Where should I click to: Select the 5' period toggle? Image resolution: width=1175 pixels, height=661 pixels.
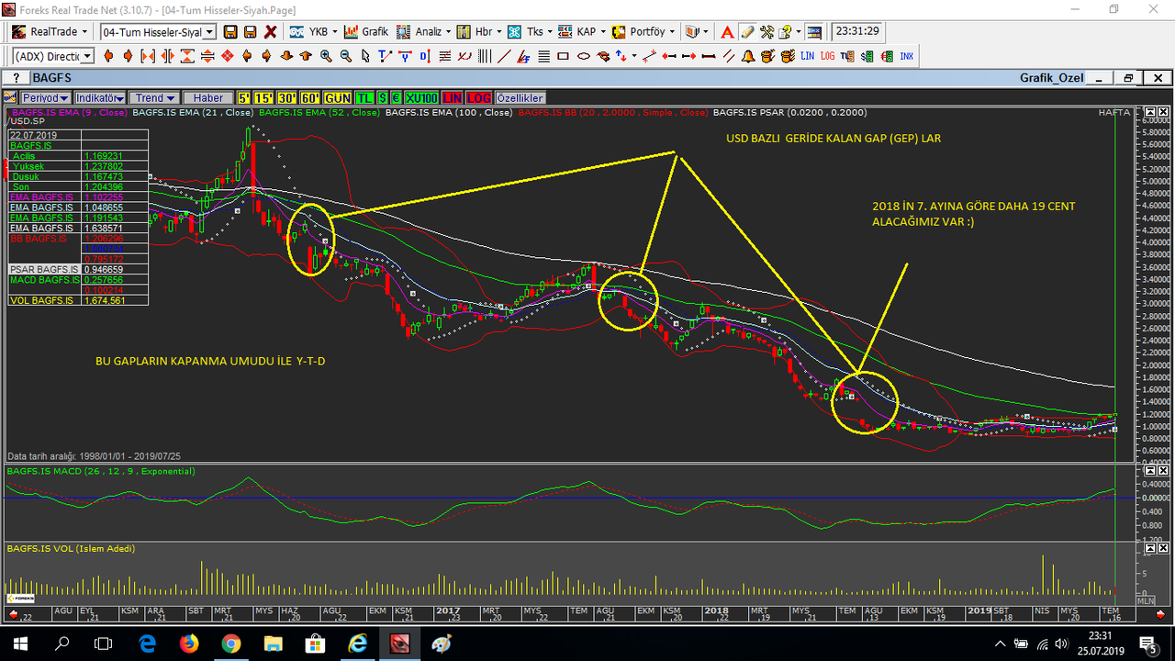244,97
